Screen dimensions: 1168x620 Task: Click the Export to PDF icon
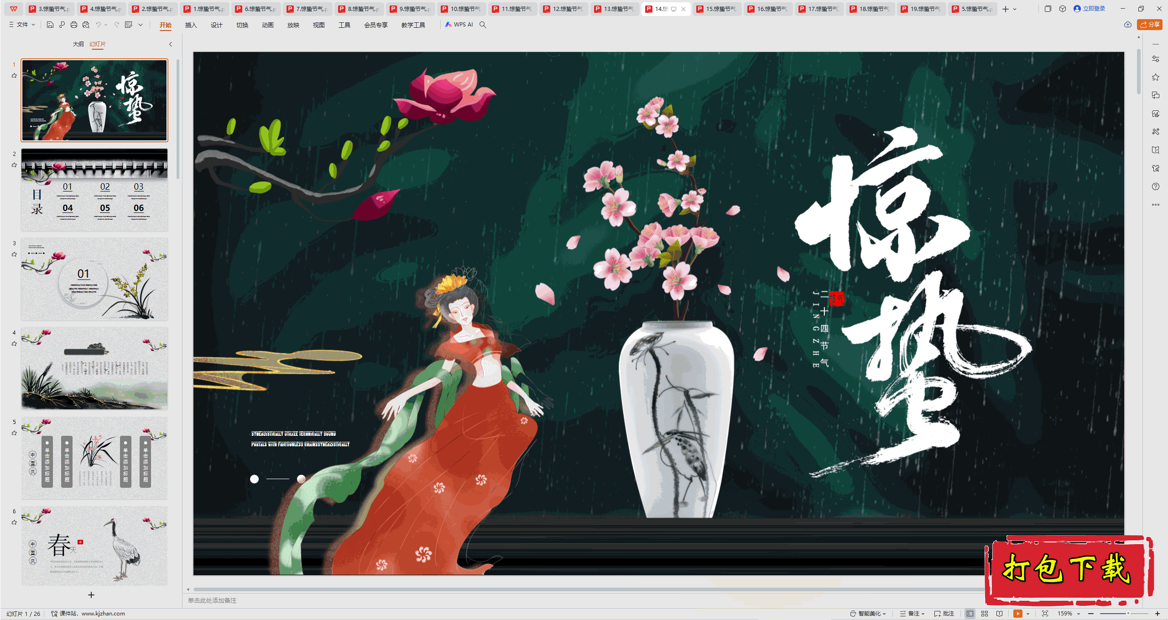(62, 25)
